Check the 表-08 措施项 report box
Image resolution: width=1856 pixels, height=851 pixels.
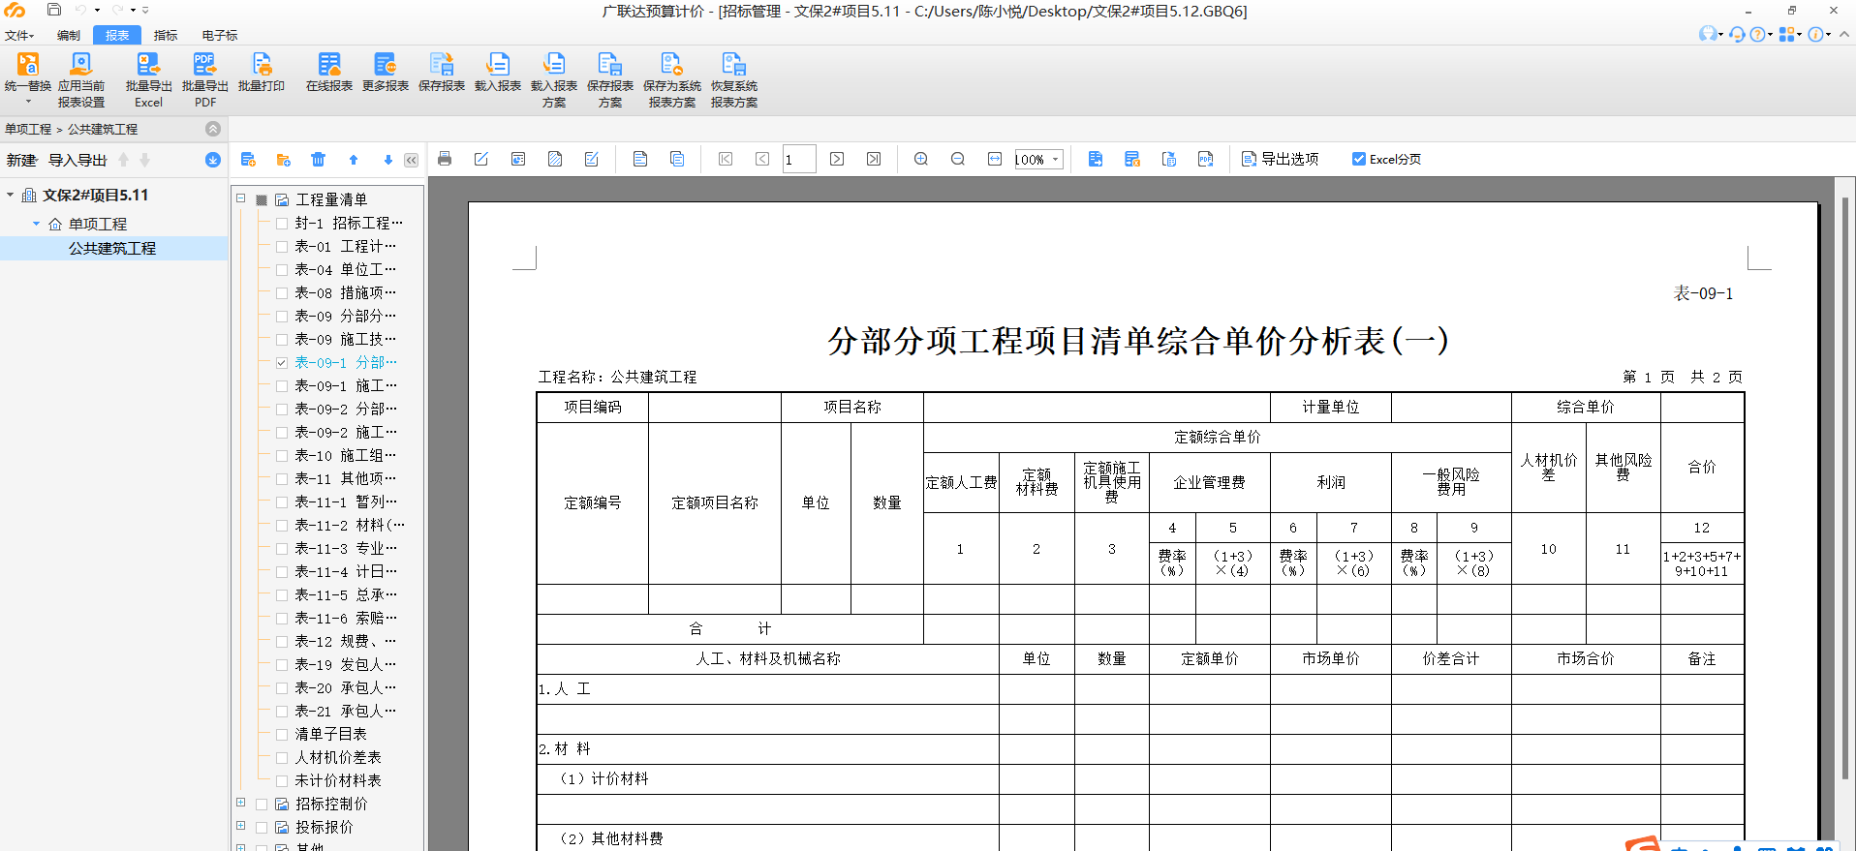(282, 292)
